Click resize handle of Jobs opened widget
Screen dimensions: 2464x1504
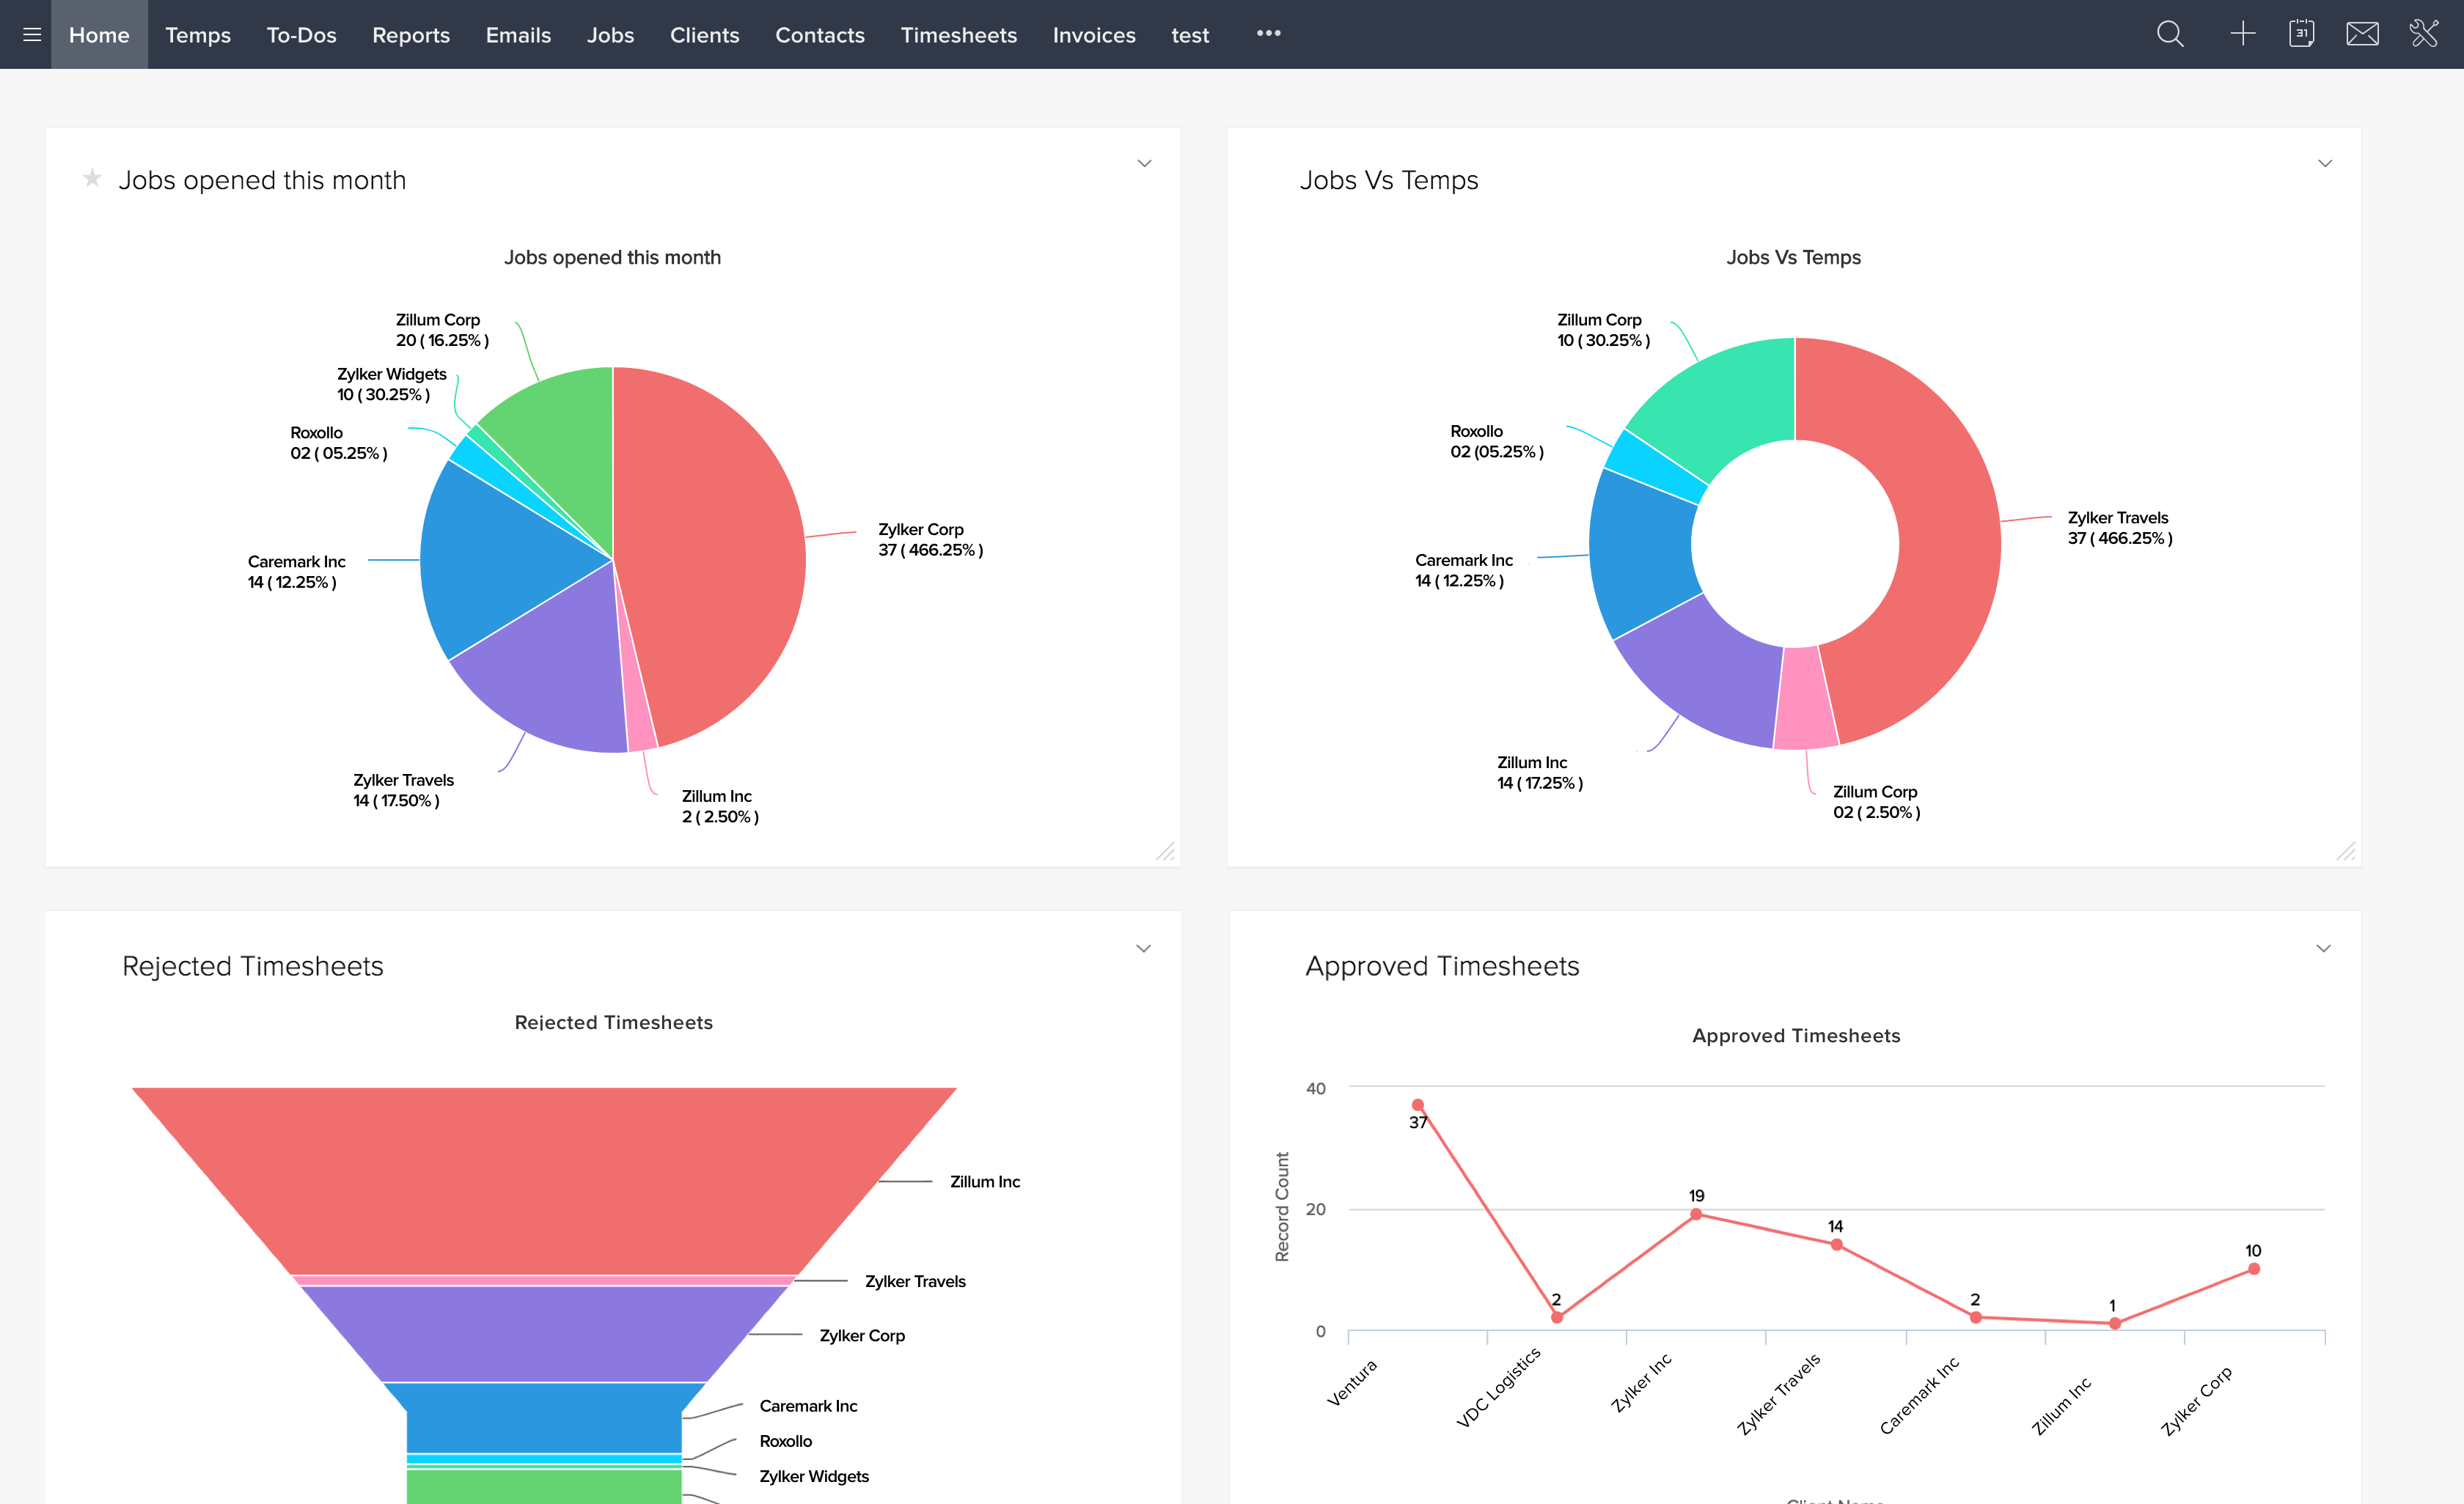click(x=1165, y=852)
